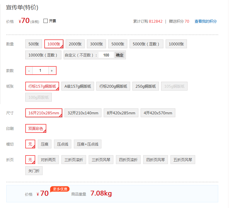Click - to decrease the 款数 count
This screenshot has width=229, height=208.
(29, 70)
